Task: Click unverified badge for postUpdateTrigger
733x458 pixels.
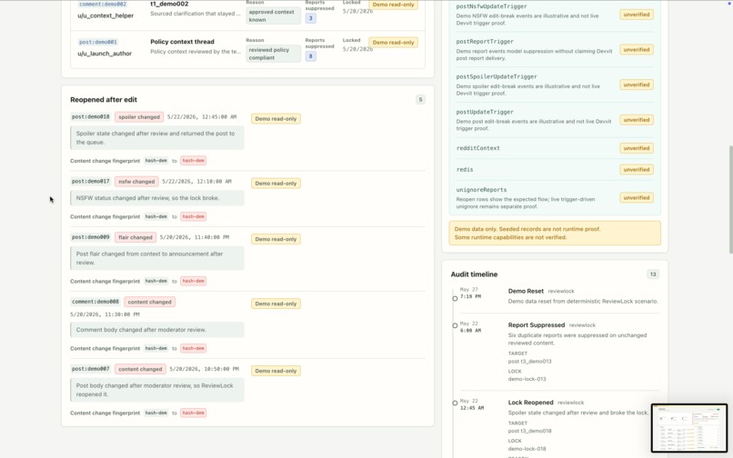Action: click(x=637, y=120)
